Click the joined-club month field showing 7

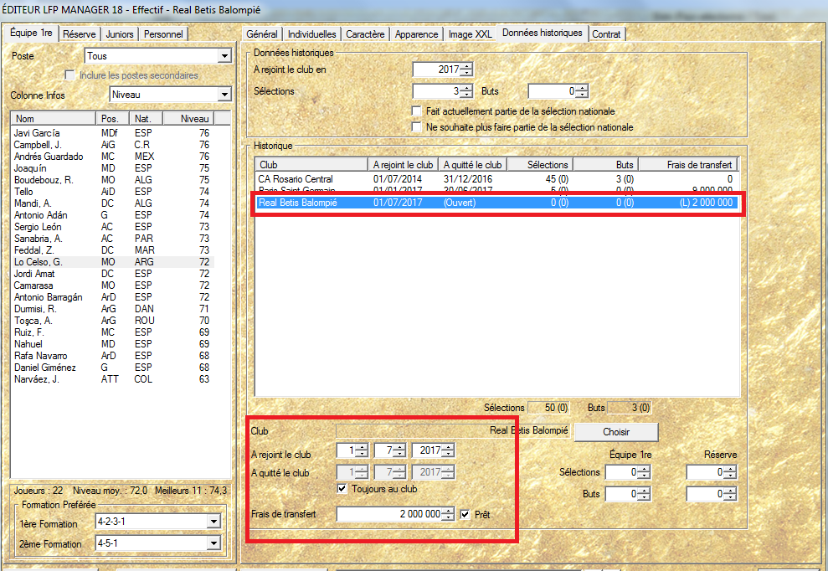tap(390, 450)
